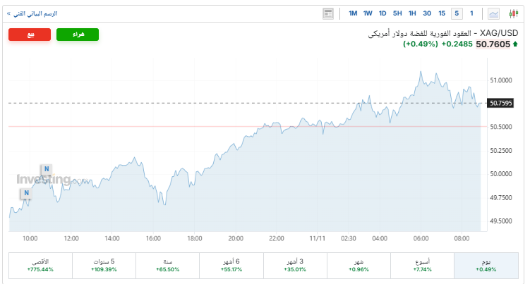Switch chart to 1D daily interval
The image size is (530, 284).
[x=383, y=13]
